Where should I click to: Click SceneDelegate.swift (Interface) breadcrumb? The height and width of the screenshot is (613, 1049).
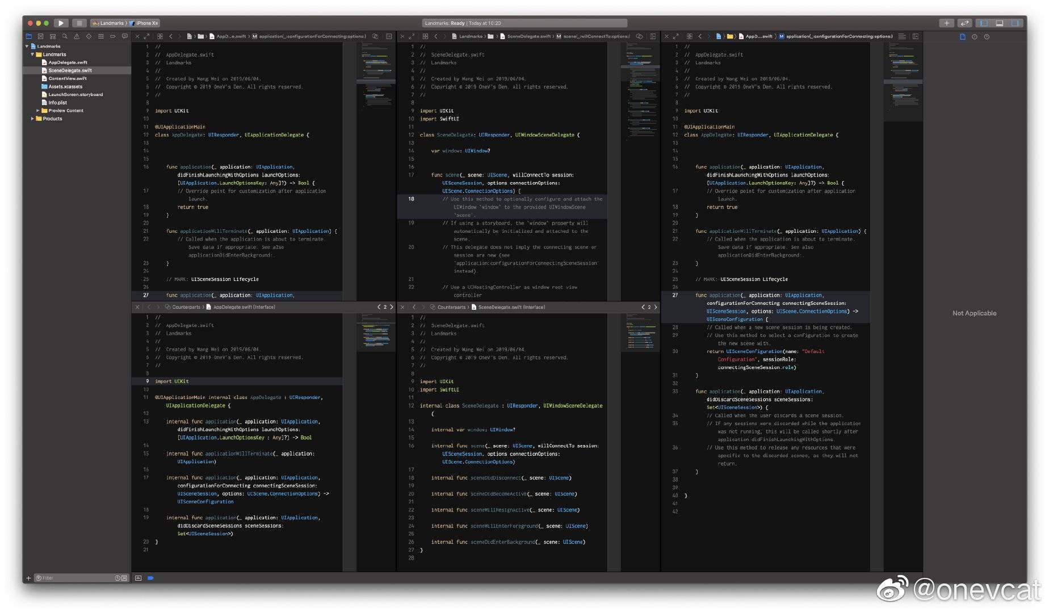(x=508, y=307)
